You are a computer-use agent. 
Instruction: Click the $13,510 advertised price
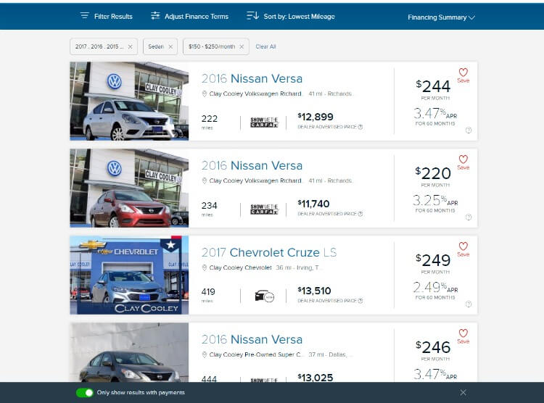[314, 291]
